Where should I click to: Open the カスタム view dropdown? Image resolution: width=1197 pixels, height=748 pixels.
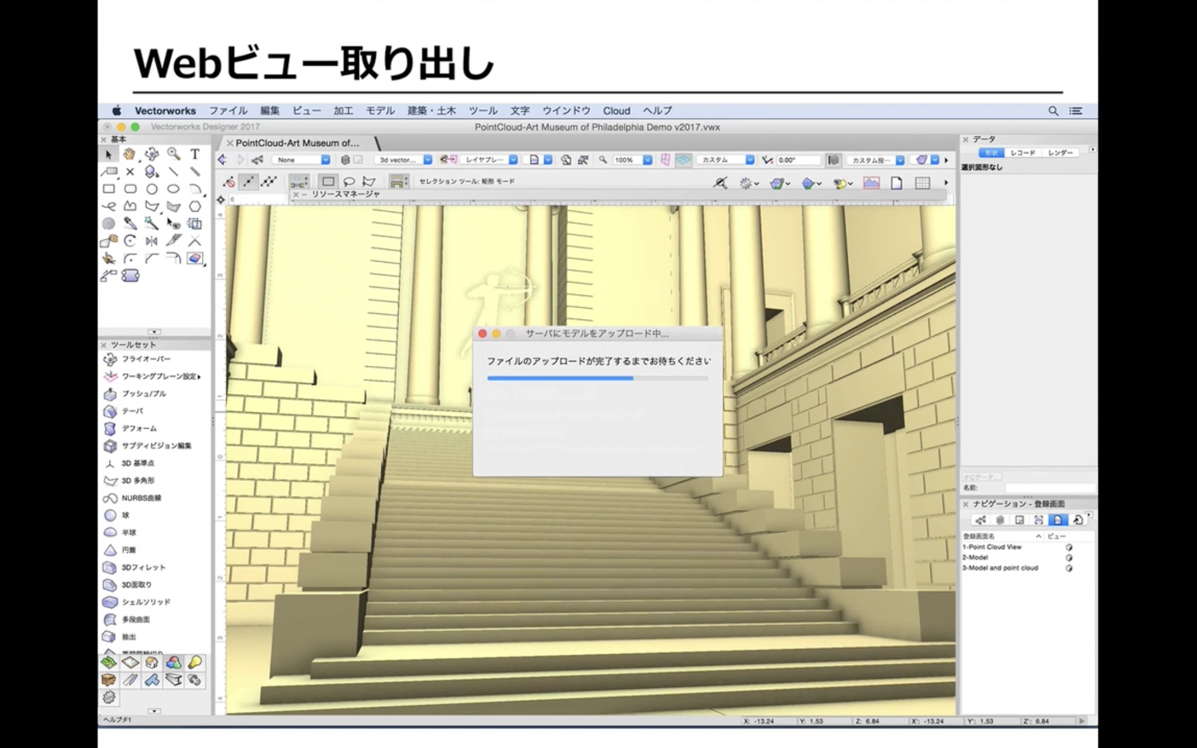(726, 160)
